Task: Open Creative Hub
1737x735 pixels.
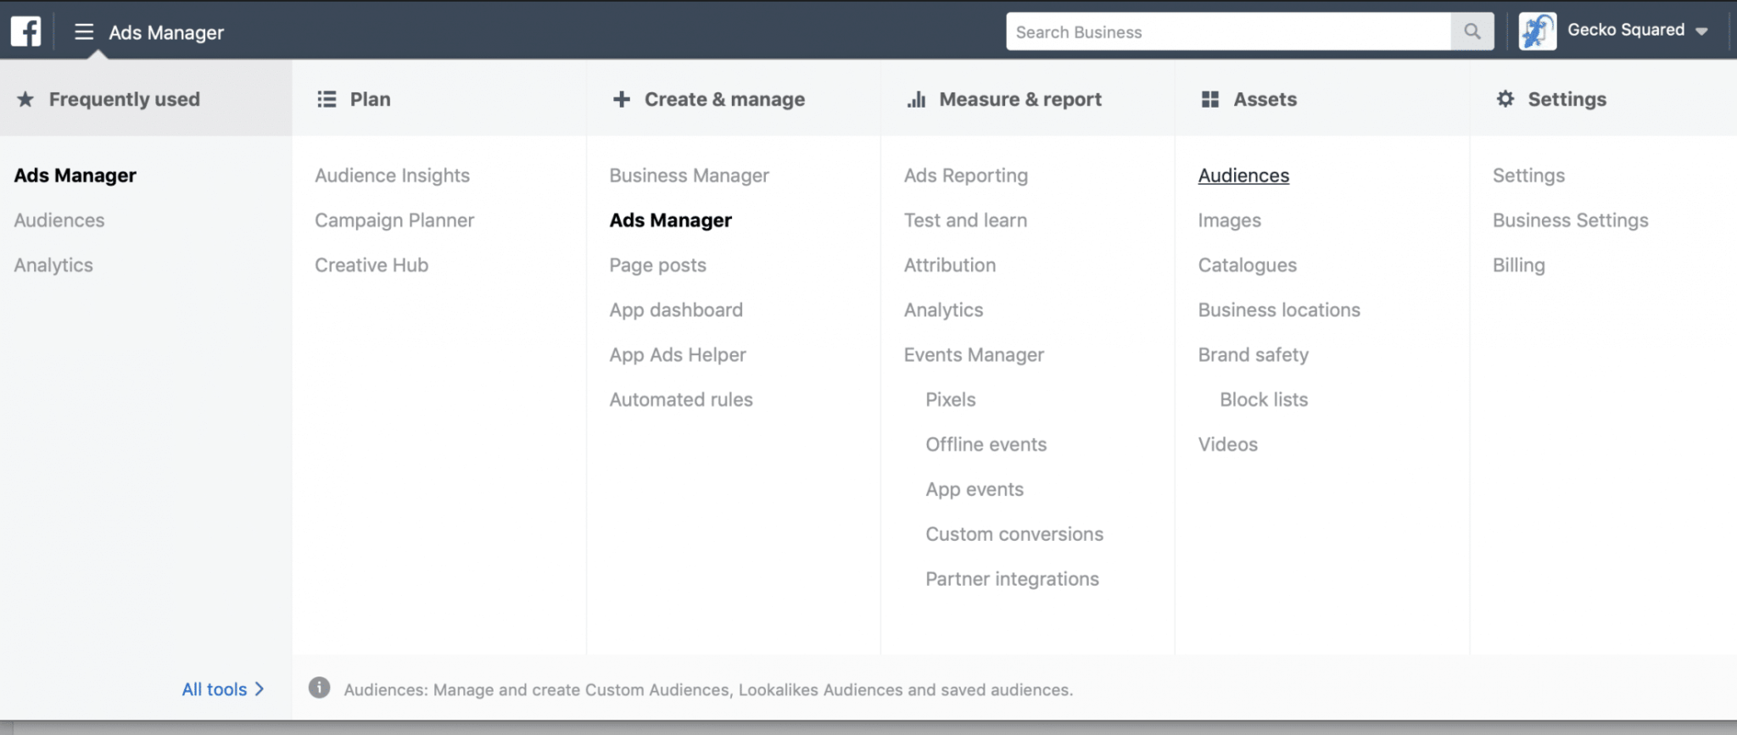Action: coord(371,265)
